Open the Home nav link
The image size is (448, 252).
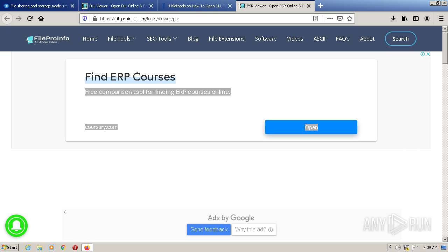(x=90, y=38)
